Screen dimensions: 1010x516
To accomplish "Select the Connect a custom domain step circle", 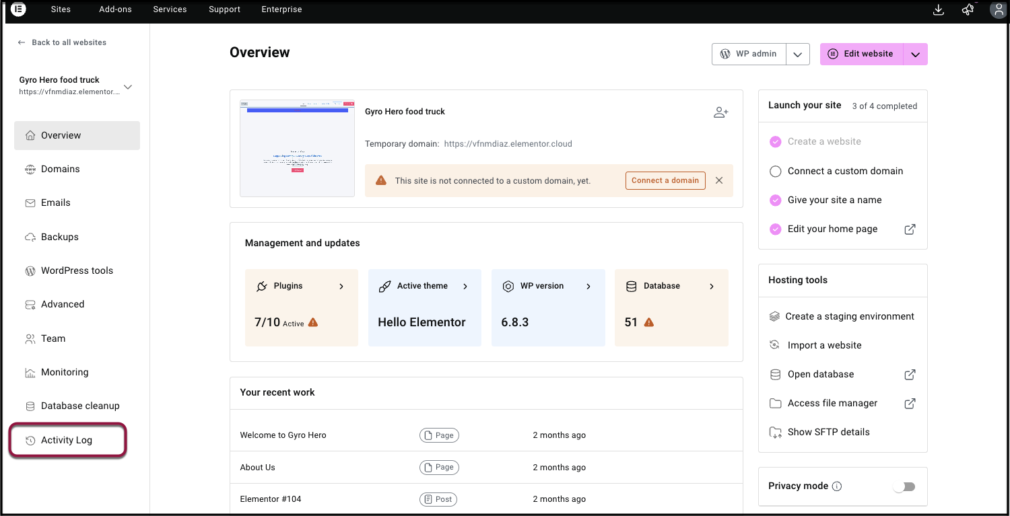I will click(775, 172).
